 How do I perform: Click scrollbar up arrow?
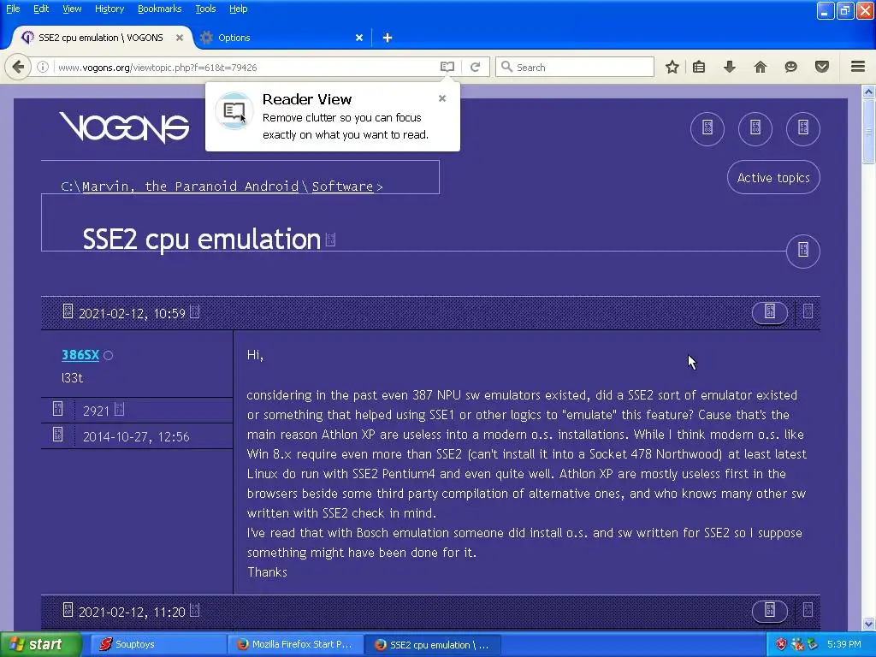pyautogui.click(x=868, y=91)
